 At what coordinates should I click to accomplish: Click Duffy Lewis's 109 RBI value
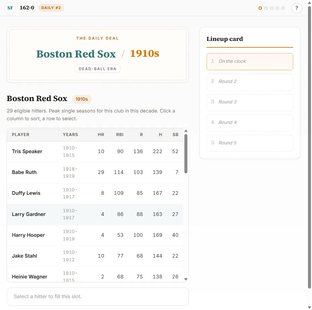(119, 193)
